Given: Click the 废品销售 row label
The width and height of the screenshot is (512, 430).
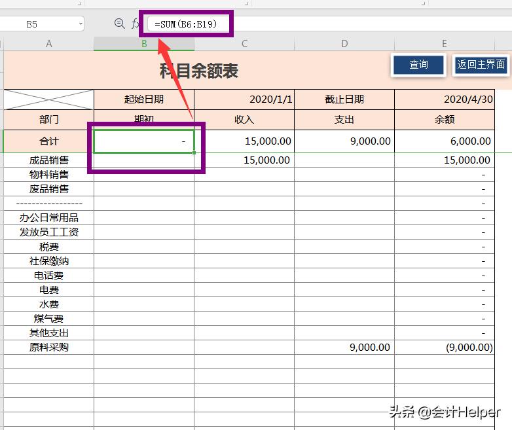Looking at the screenshot, I should (x=48, y=188).
